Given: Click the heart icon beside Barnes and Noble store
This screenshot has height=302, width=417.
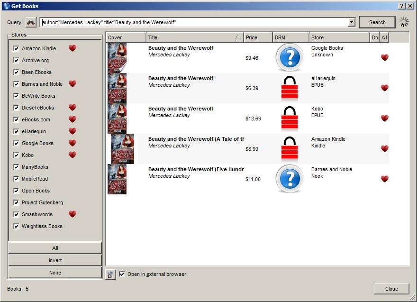Looking at the screenshot, I should click(x=73, y=84).
